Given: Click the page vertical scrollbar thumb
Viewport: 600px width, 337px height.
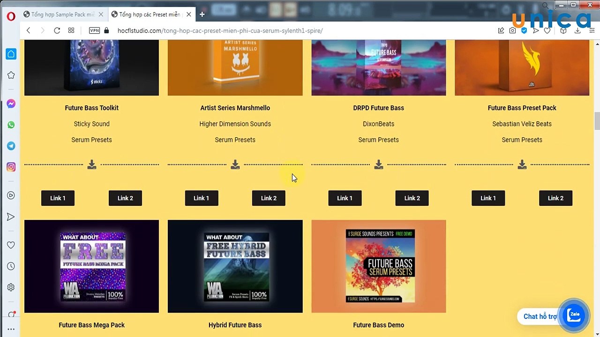Looking at the screenshot, I should 597,121.
